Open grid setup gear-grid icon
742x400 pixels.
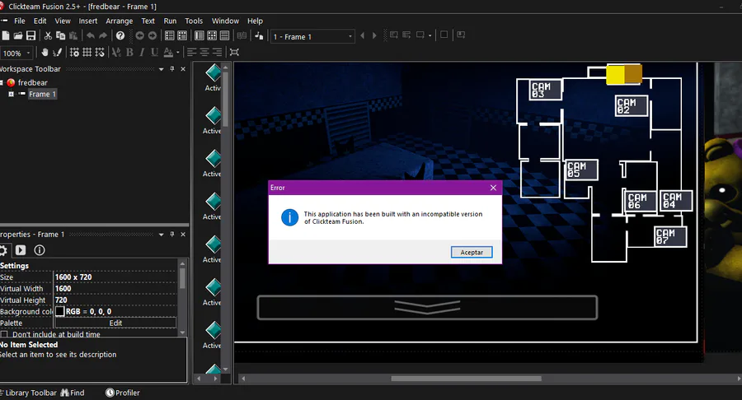[74, 53]
